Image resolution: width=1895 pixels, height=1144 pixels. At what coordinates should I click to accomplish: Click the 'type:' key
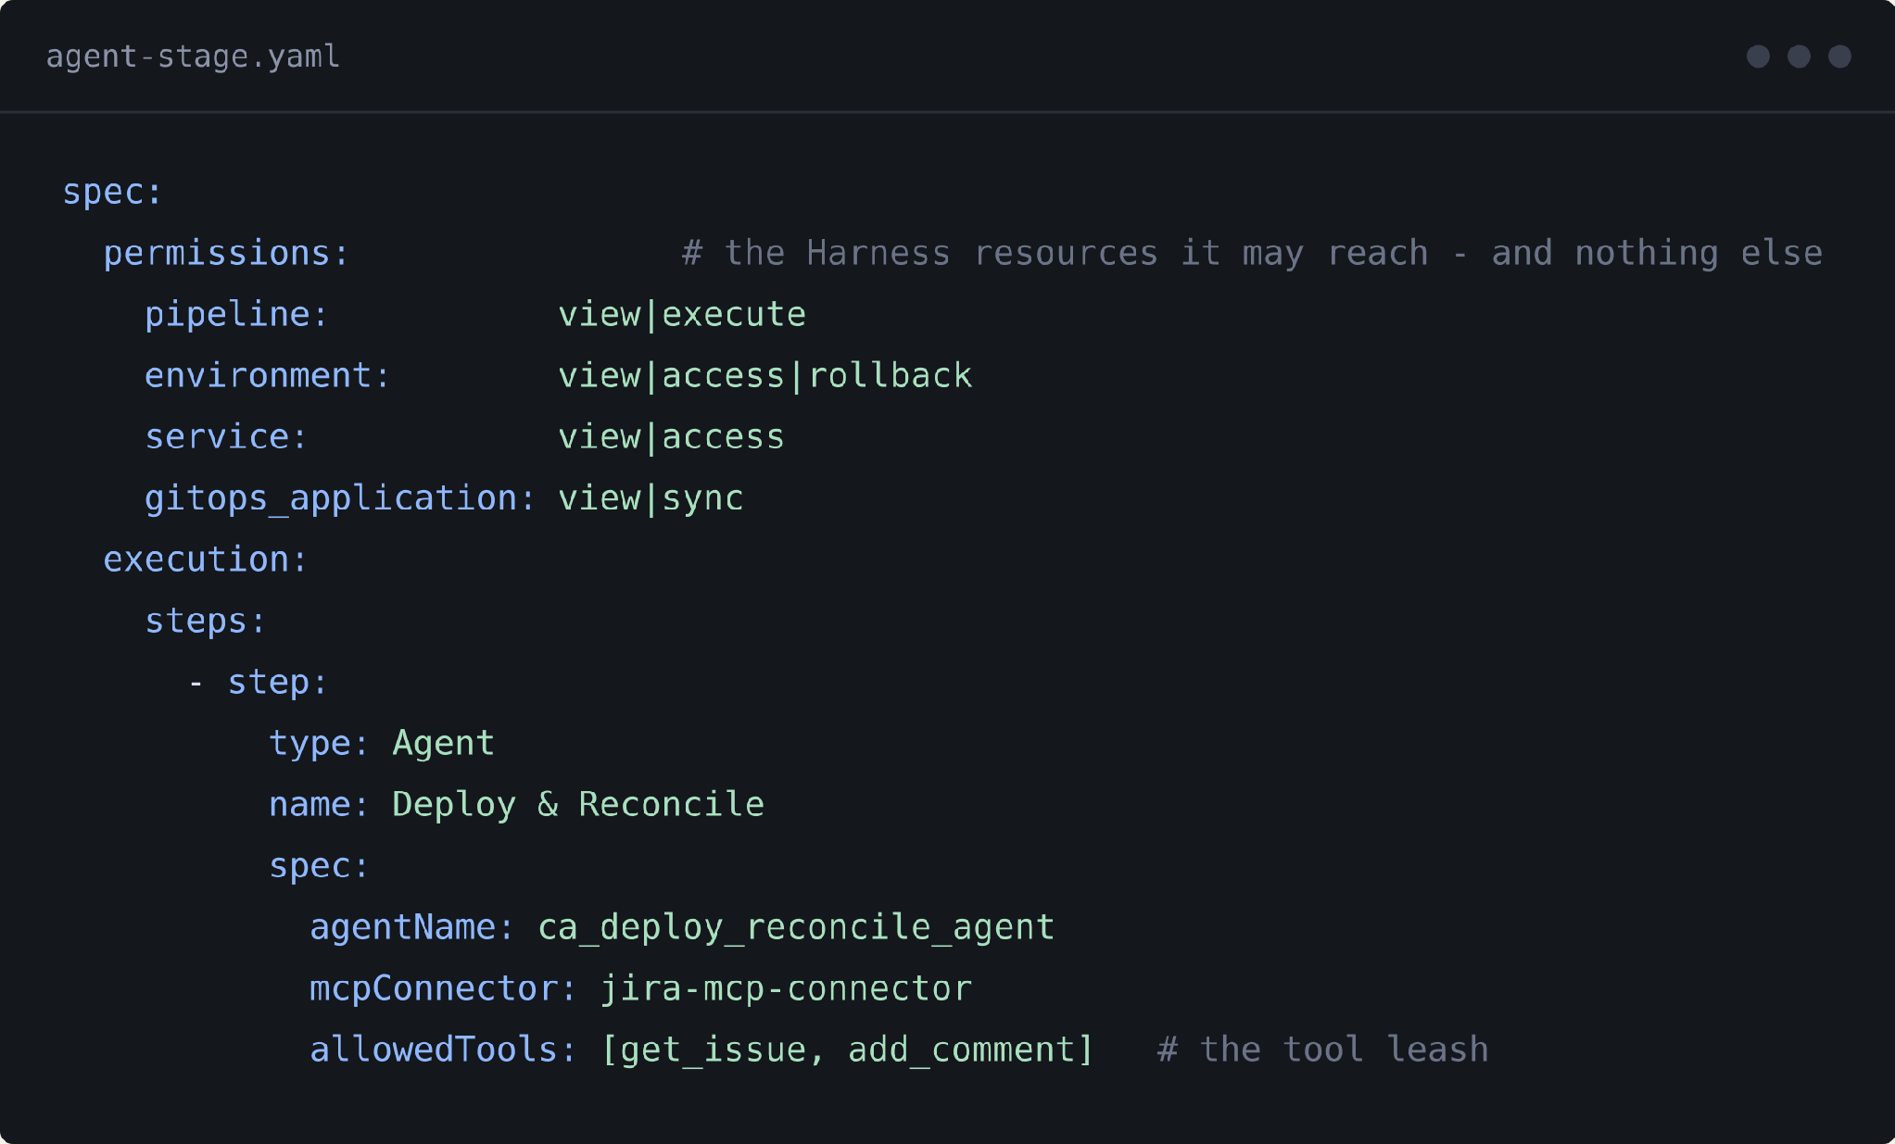pos(319,743)
